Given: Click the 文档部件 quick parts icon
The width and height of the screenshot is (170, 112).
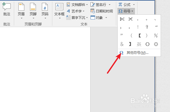Looking at the screenshot, I should tap(68, 5).
